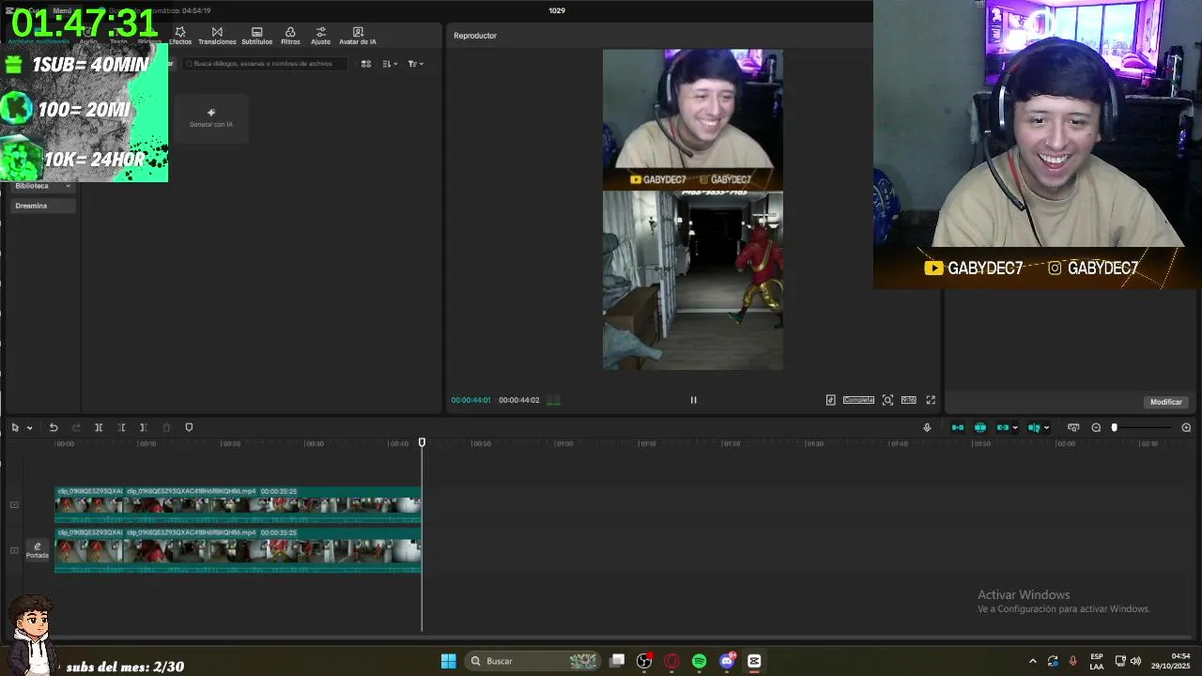Toggle preview axis
The width and height of the screenshot is (1202, 676).
pyautogui.click(x=1034, y=427)
